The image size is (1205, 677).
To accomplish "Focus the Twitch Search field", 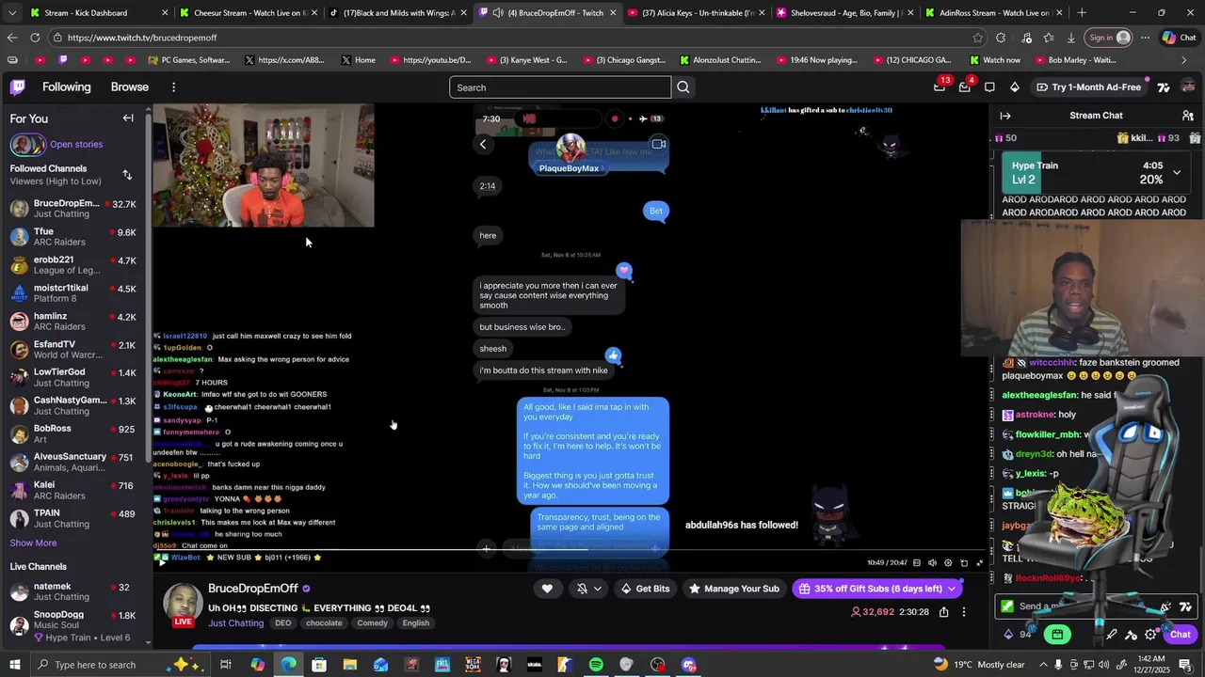I will [x=560, y=87].
